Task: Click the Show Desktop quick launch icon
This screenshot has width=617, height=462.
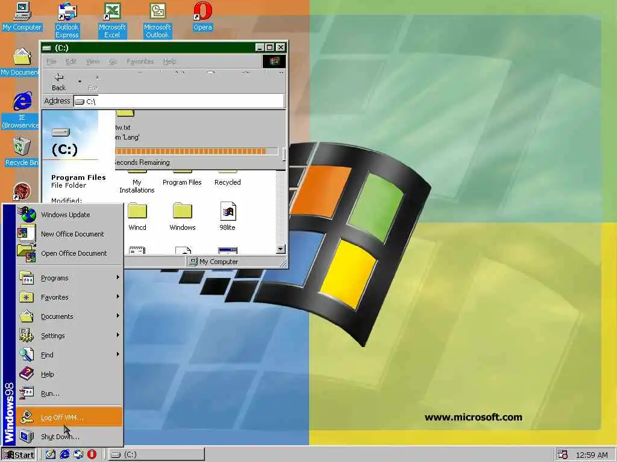Action: tap(51, 454)
